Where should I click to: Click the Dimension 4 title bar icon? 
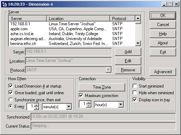tap(5, 4)
